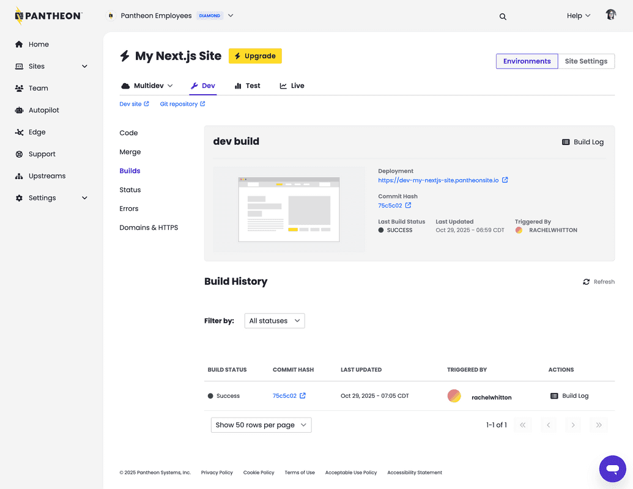
Task: Open the dev deployment URL link
Action: tap(437, 180)
